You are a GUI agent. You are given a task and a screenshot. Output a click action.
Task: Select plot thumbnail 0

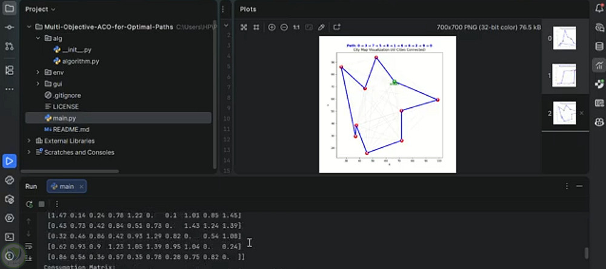(x=564, y=38)
